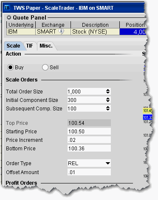Click the Bottom Price field
This screenshot has width=158, height=200.
pos(89,148)
